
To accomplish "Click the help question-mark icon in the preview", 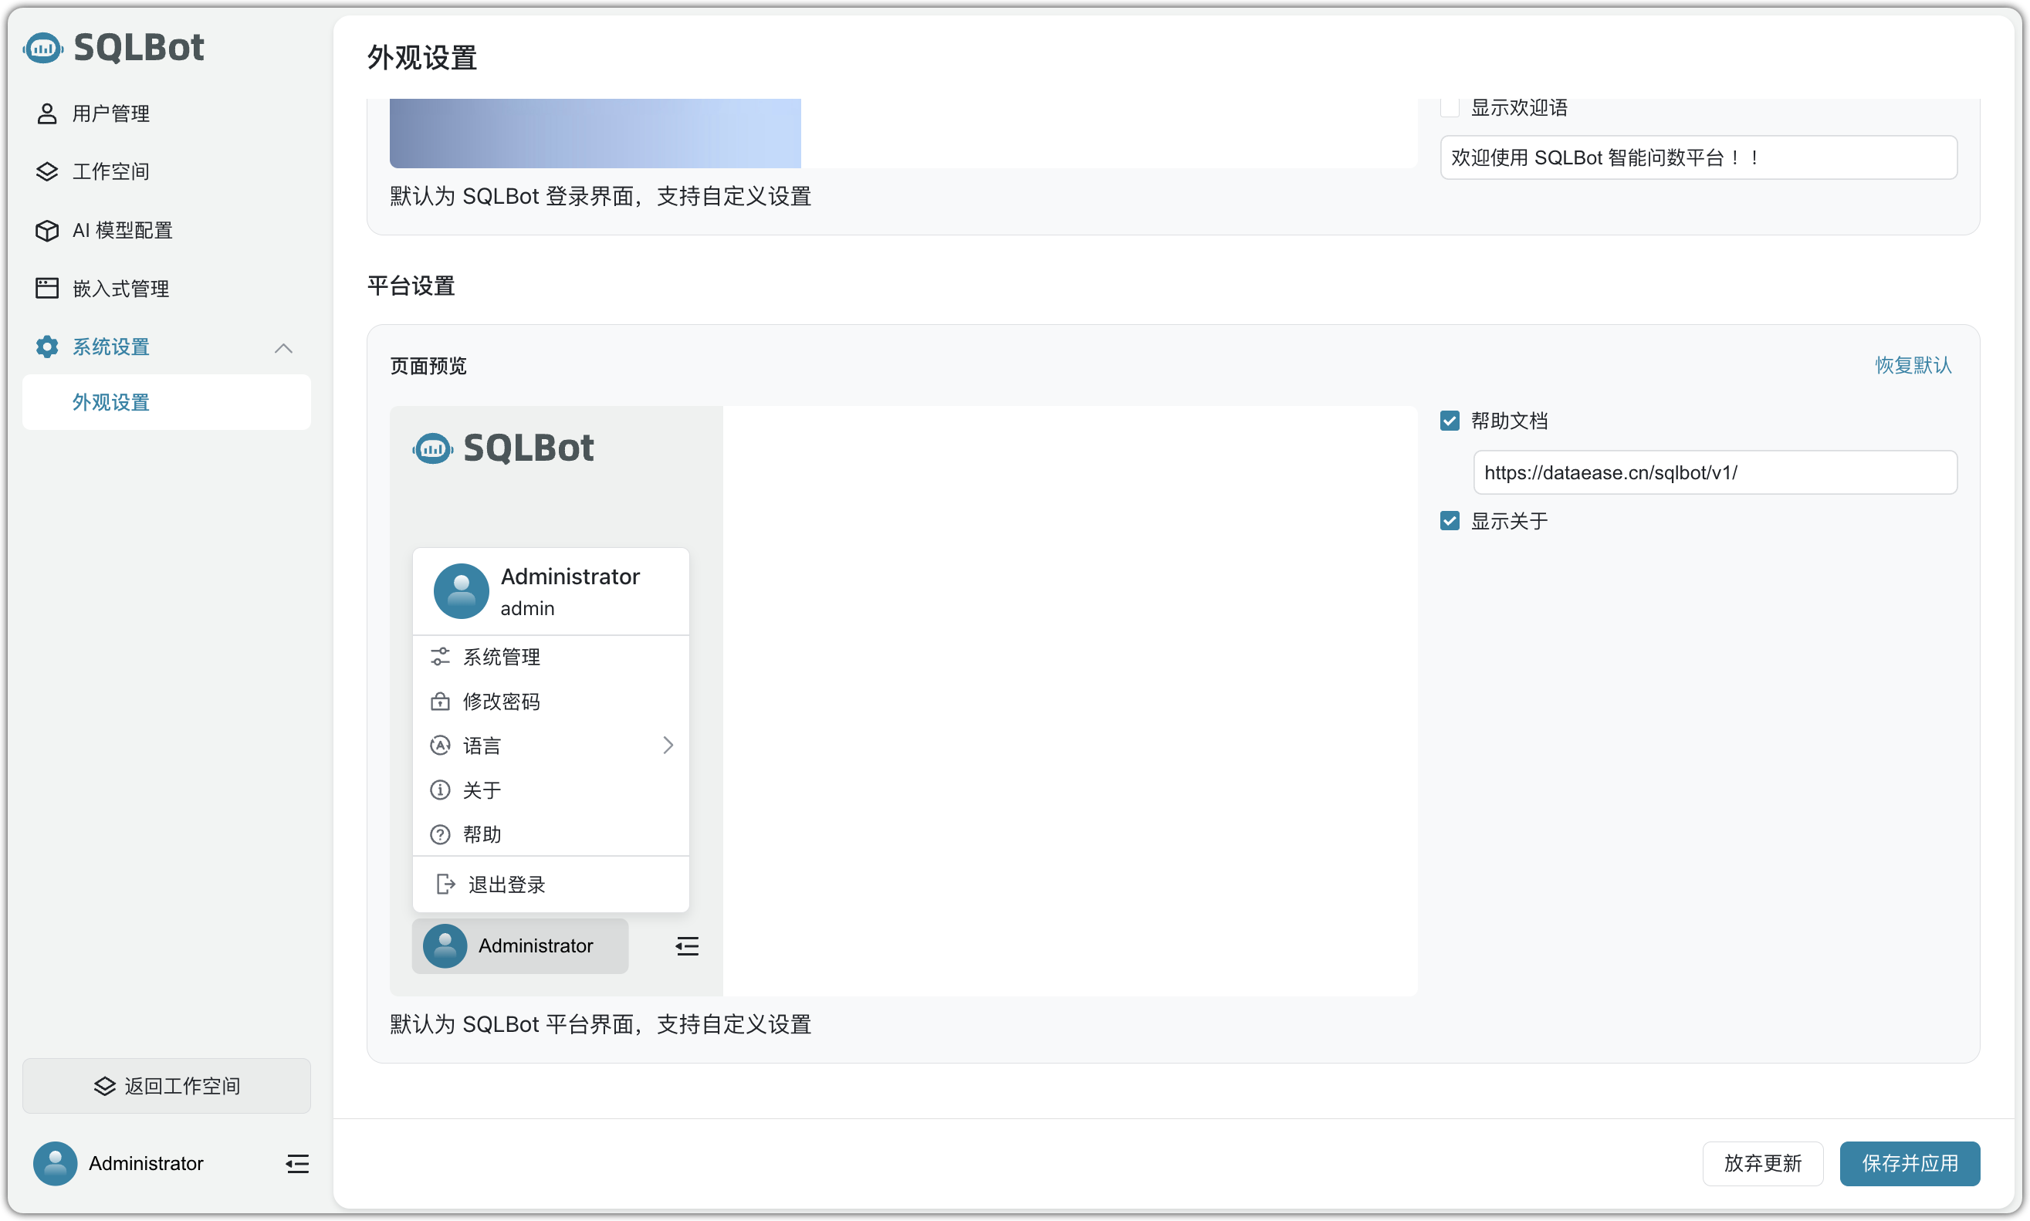I will [x=440, y=834].
